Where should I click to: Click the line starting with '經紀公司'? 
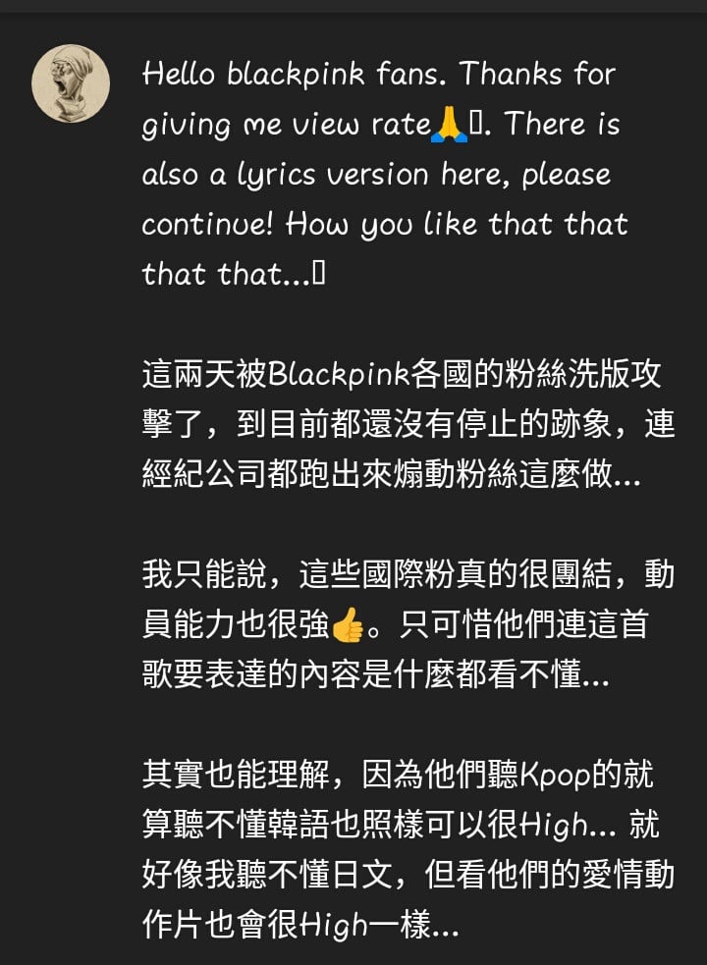click(392, 474)
